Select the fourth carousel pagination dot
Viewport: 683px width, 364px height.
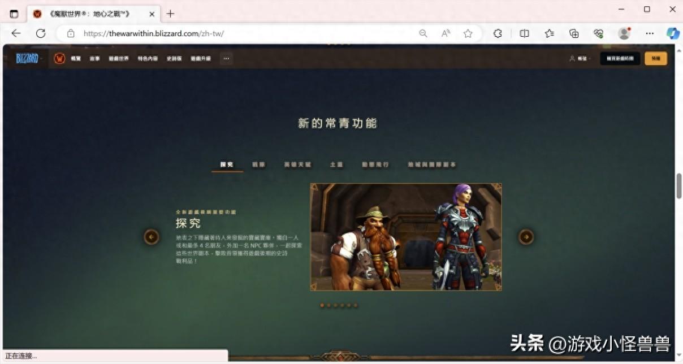pos(341,305)
